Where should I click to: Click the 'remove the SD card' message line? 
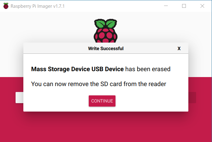(x=99, y=84)
